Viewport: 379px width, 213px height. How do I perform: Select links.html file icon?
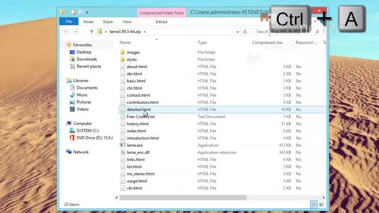[123, 160]
